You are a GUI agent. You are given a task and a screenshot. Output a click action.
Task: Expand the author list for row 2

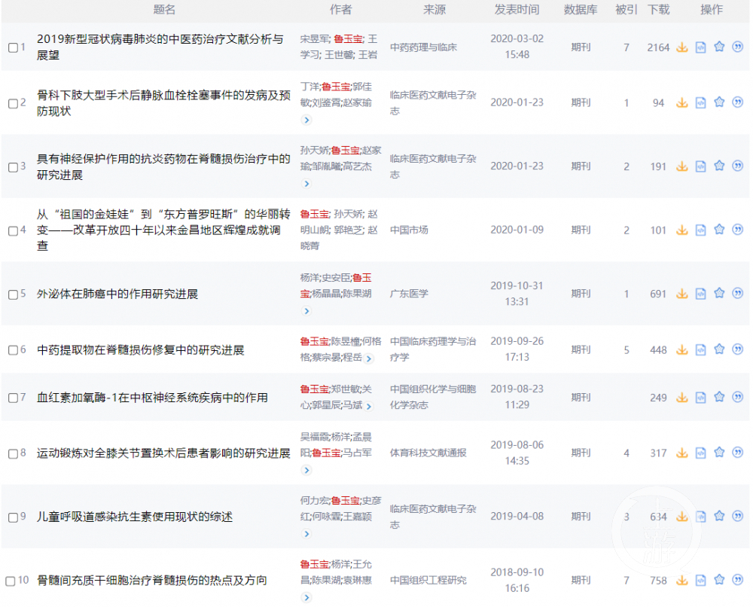click(306, 120)
